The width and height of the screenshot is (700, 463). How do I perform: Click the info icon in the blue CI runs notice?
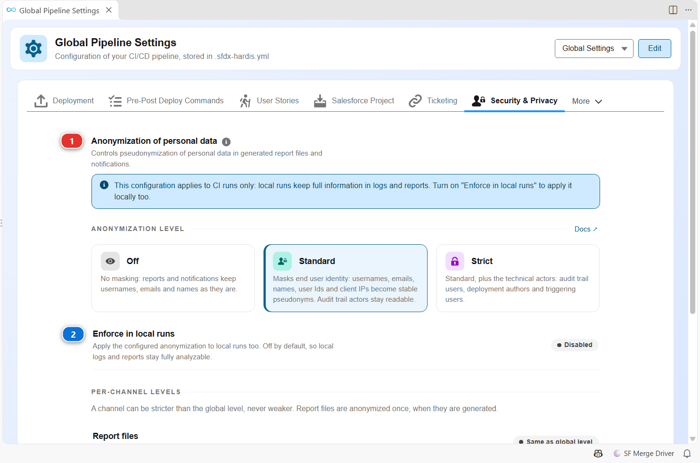pos(104,185)
